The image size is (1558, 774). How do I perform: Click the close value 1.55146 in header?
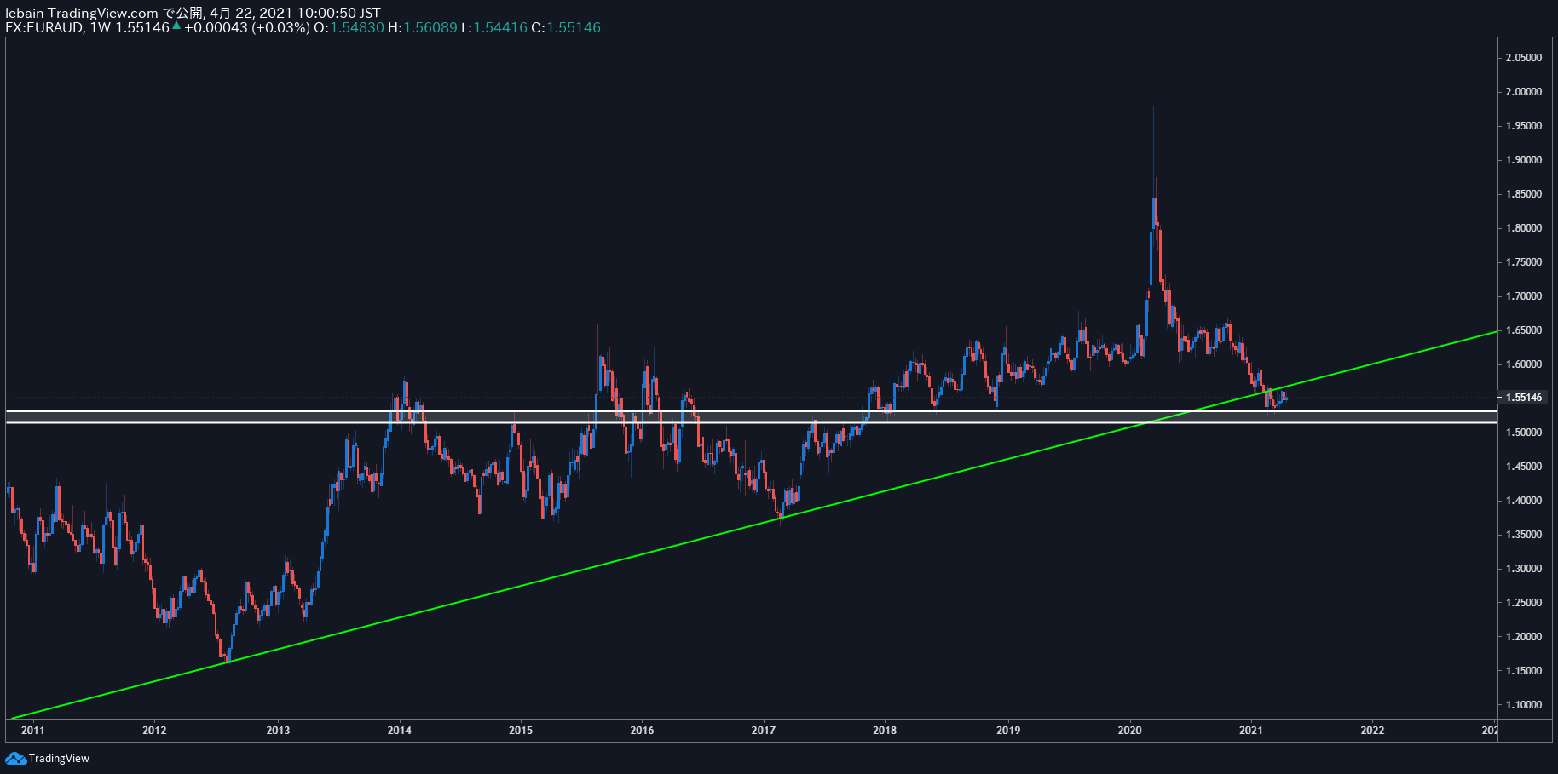[x=574, y=27]
